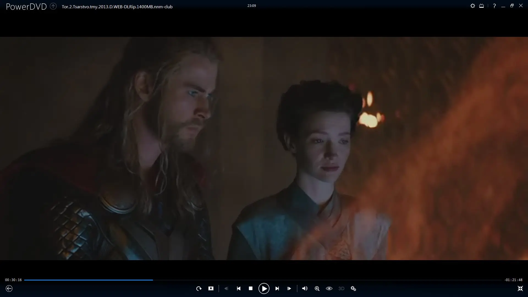Viewport: 528px width, 297px height.
Task: Skip to previous chapter
Action: pyautogui.click(x=239, y=288)
